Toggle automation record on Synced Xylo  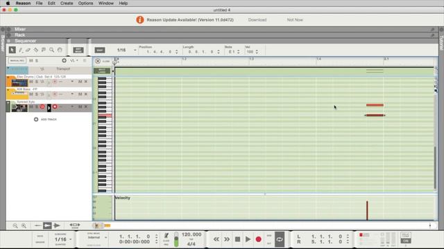click(x=42, y=107)
